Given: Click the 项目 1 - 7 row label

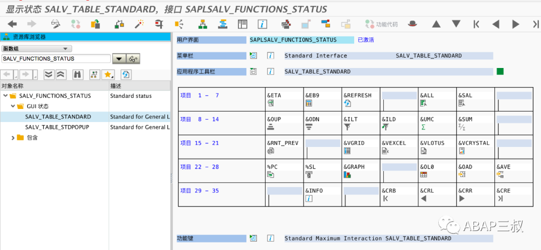Looking at the screenshot, I should (199, 95).
